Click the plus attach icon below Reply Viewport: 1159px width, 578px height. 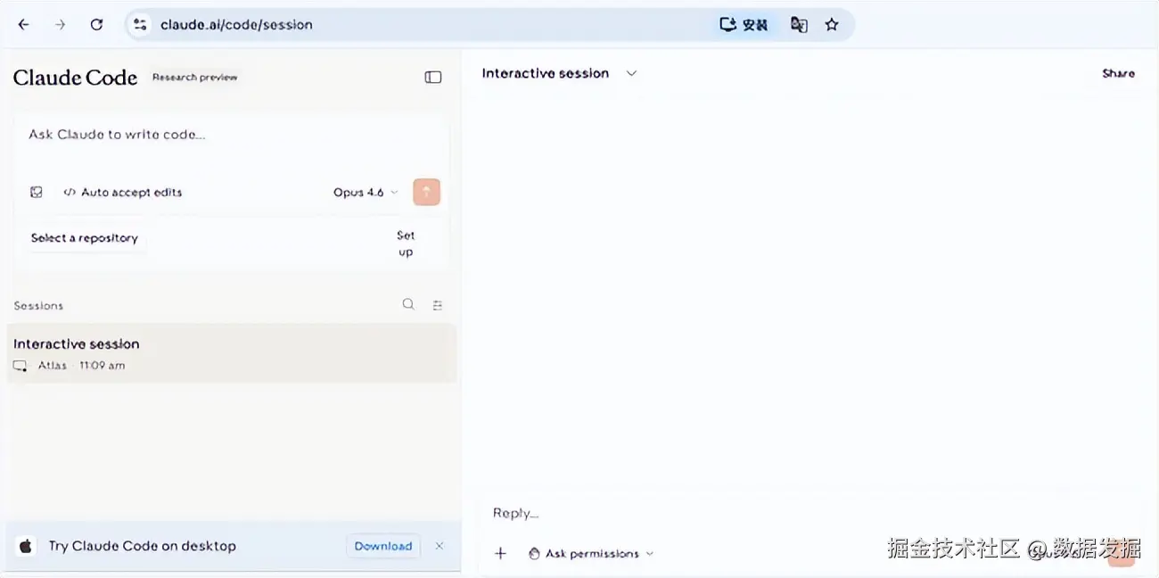click(x=500, y=553)
